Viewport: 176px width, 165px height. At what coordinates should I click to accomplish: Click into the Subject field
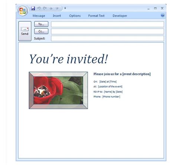pyautogui.click(x=107, y=39)
